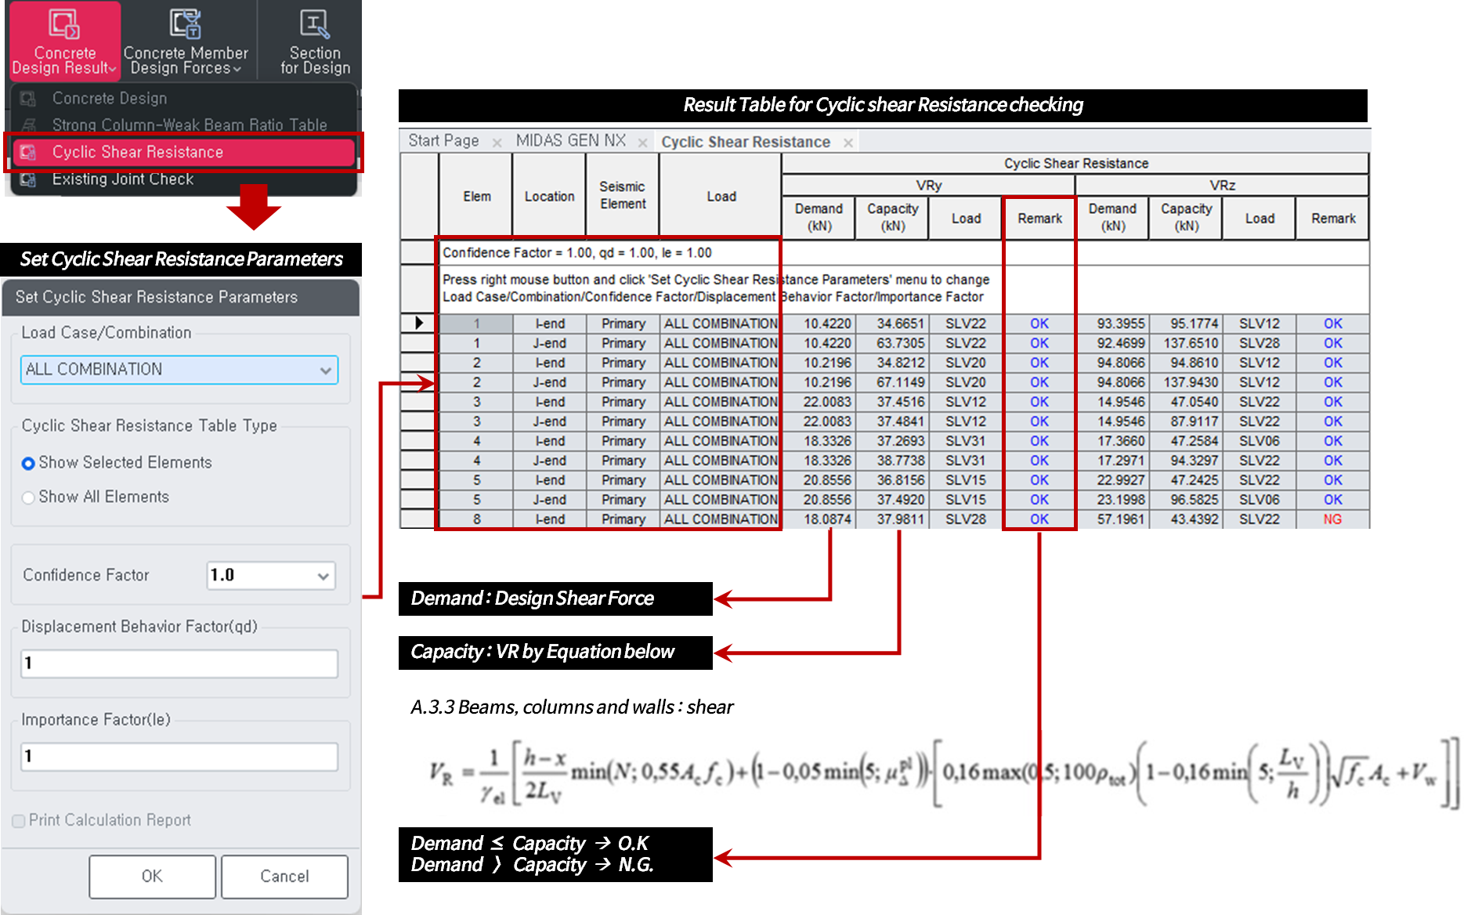This screenshot has height=915, width=1471.
Task: Click the Importance Factor(Ie) input field
Action: (x=179, y=757)
